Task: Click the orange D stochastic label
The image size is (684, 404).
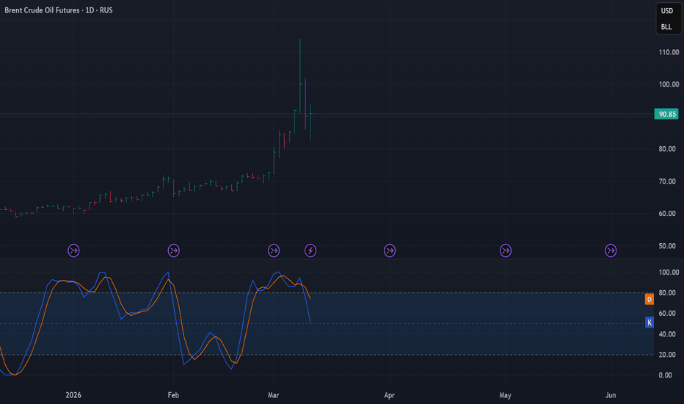Action: pos(649,299)
